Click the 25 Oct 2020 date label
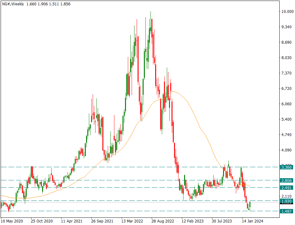The width and height of the screenshot is (295, 225). [42, 221]
